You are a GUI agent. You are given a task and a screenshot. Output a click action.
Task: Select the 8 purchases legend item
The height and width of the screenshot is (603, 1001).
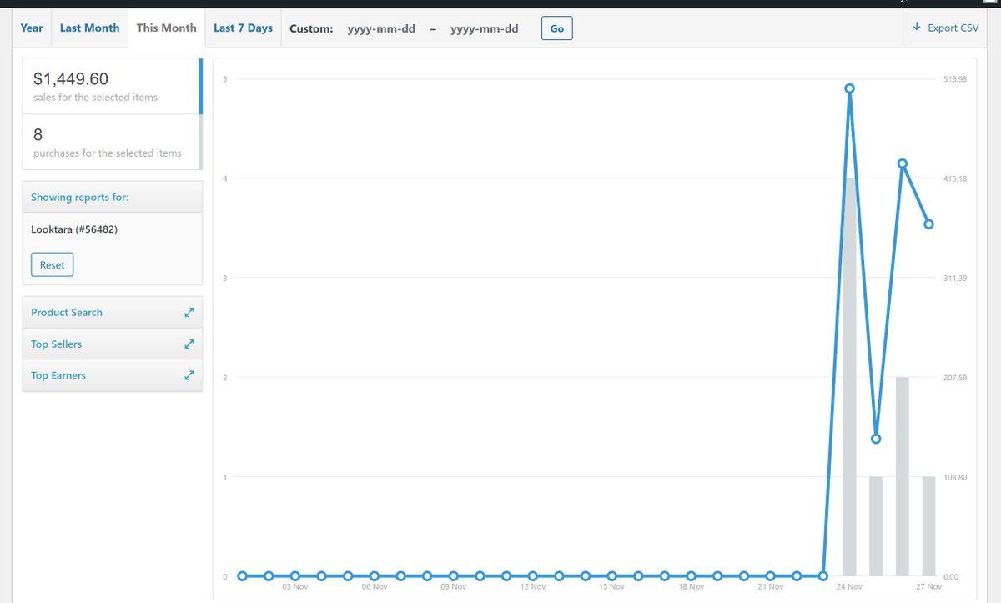tap(113, 143)
